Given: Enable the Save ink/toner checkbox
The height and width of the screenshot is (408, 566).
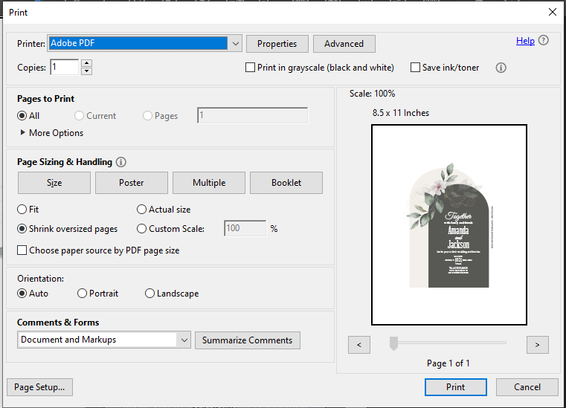Looking at the screenshot, I should (x=416, y=68).
